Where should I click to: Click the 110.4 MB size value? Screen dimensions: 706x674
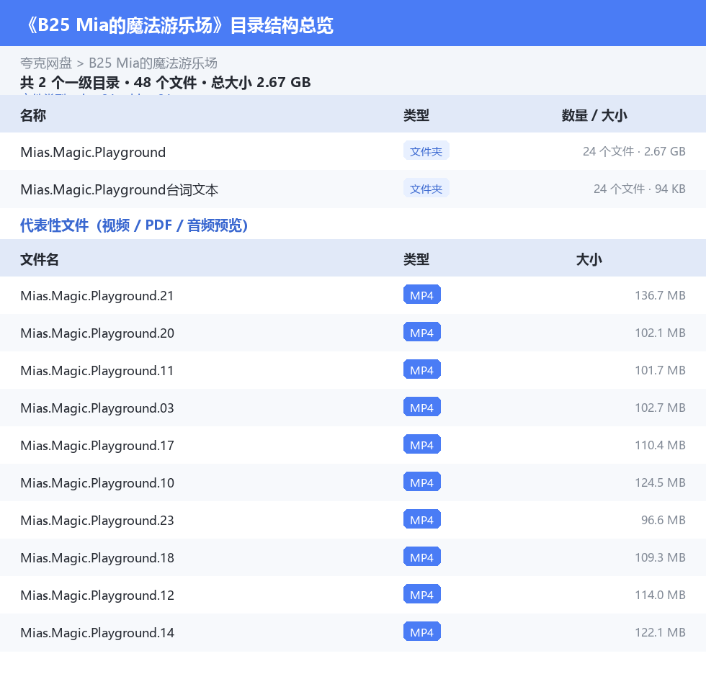click(x=660, y=444)
